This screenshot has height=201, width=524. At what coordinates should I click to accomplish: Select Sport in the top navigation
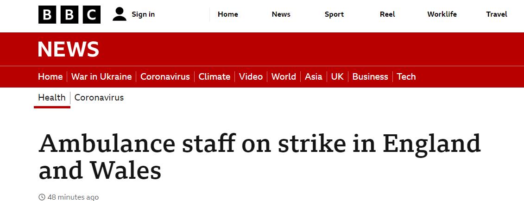(334, 14)
